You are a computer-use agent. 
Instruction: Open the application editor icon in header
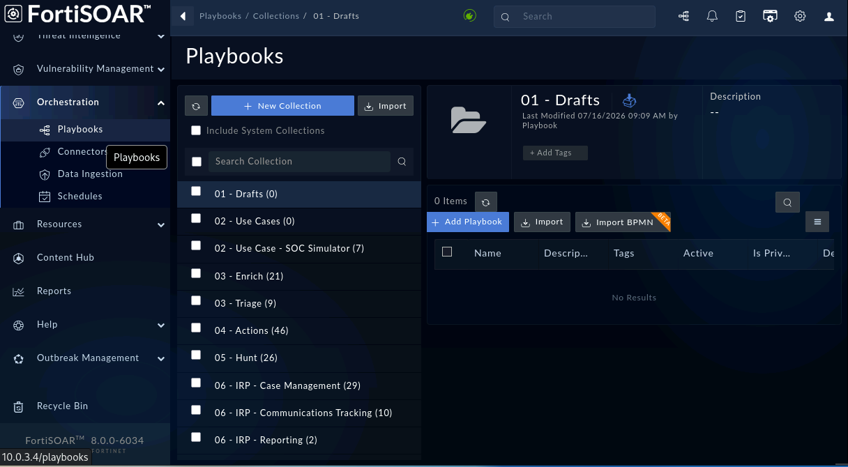click(x=770, y=16)
